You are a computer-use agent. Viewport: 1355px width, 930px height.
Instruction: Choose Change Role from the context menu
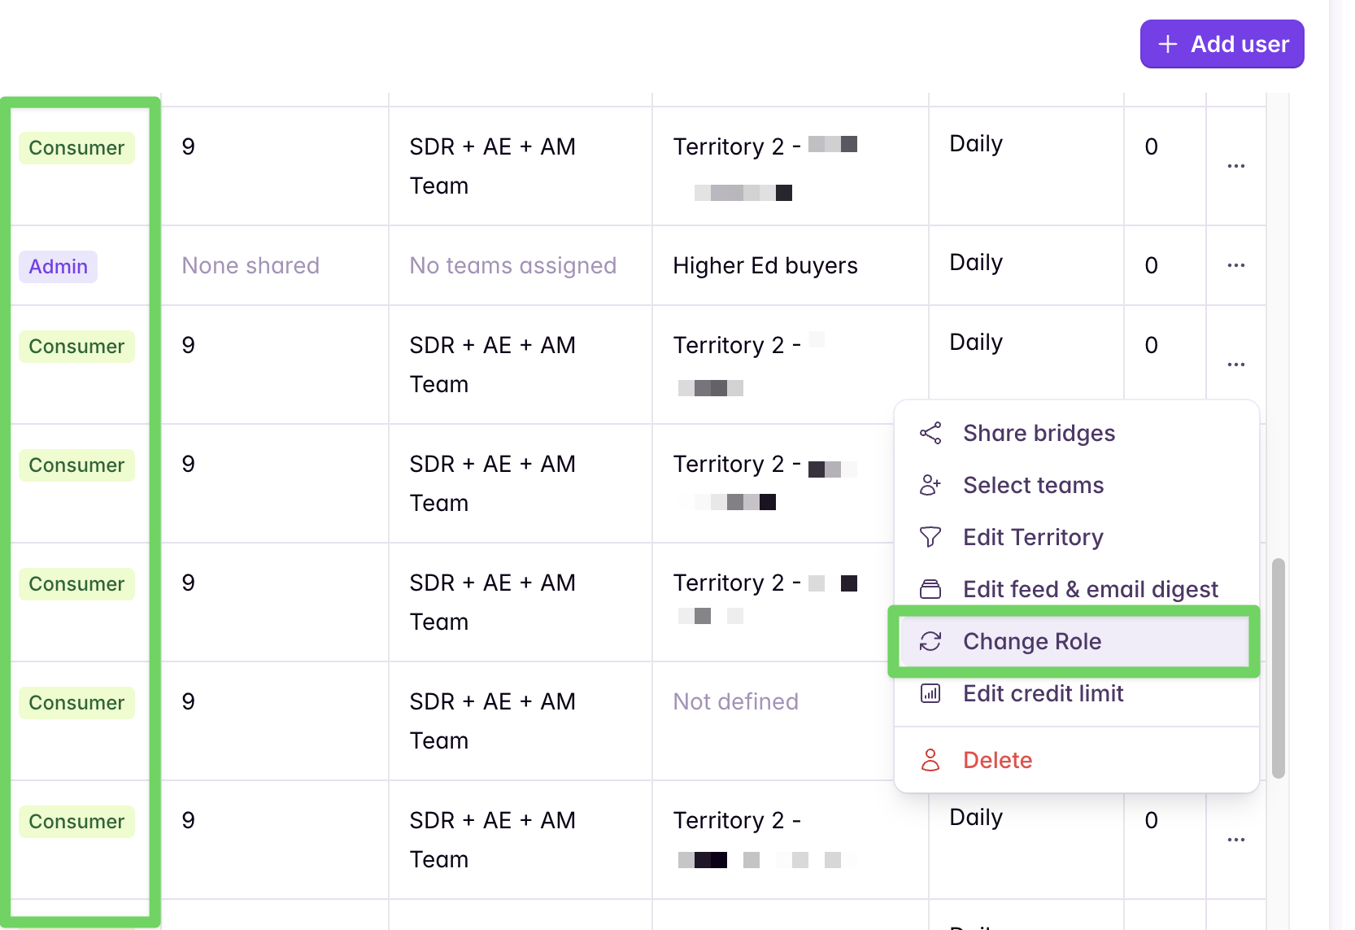1032,641
